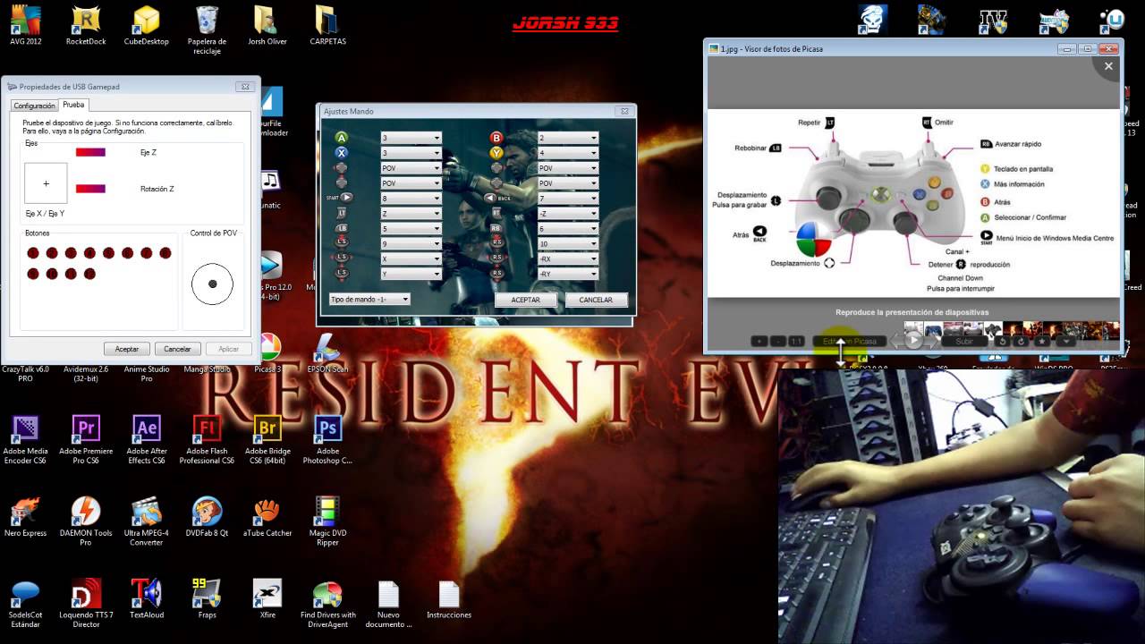1145x644 pixels.
Task: Set Picasa zoom to 1:1
Action: (x=796, y=341)
